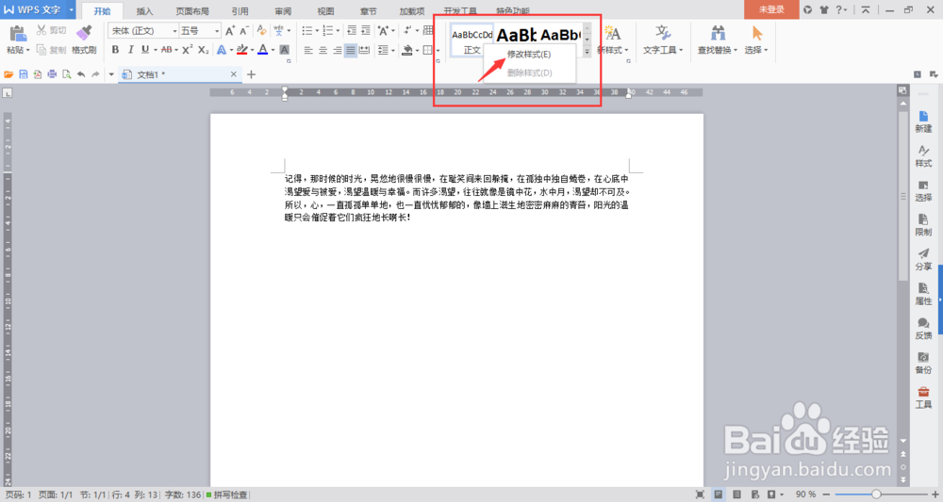The height and width of the screenshot is (502, 943).
Task: Toggle spell check (拼写检查) in status bar
Action: 226,494
